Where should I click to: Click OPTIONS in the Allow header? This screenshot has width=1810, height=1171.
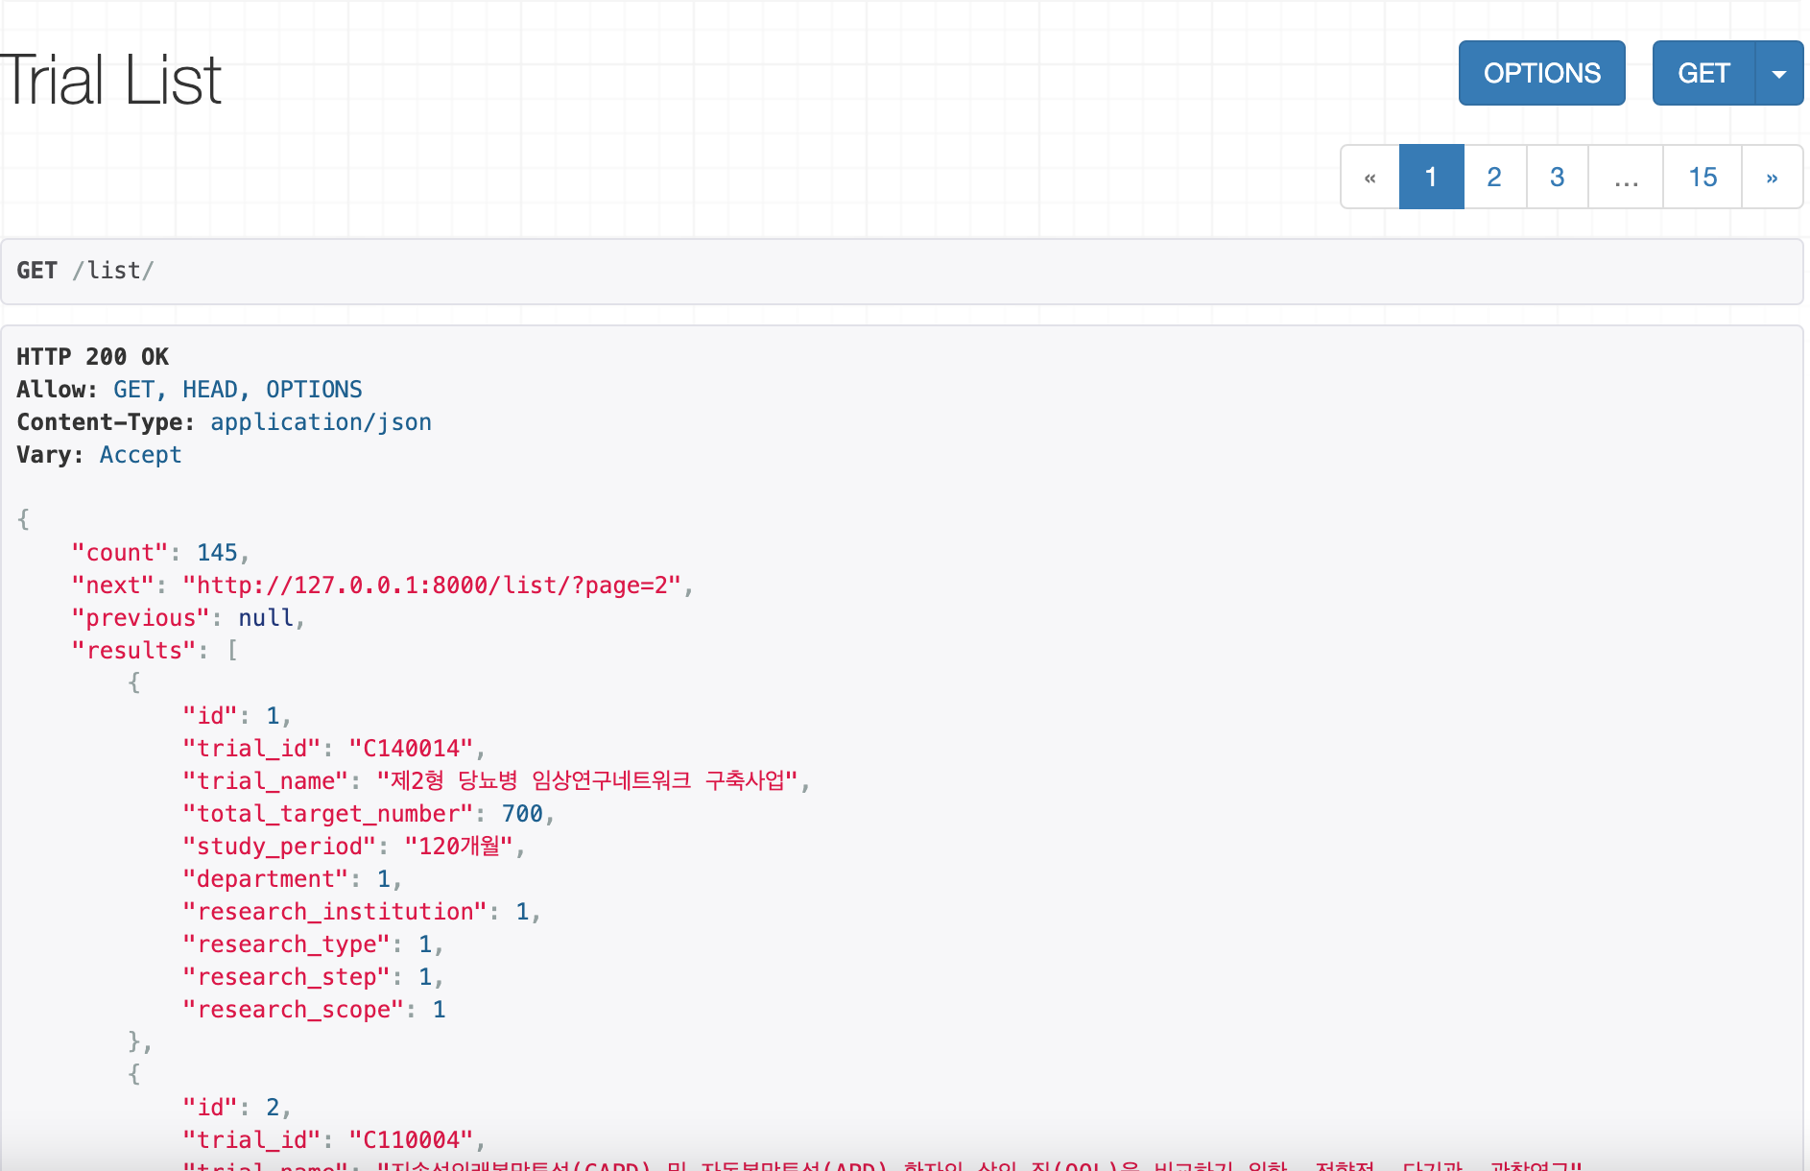pyautogui.click(x=315, y=389)
